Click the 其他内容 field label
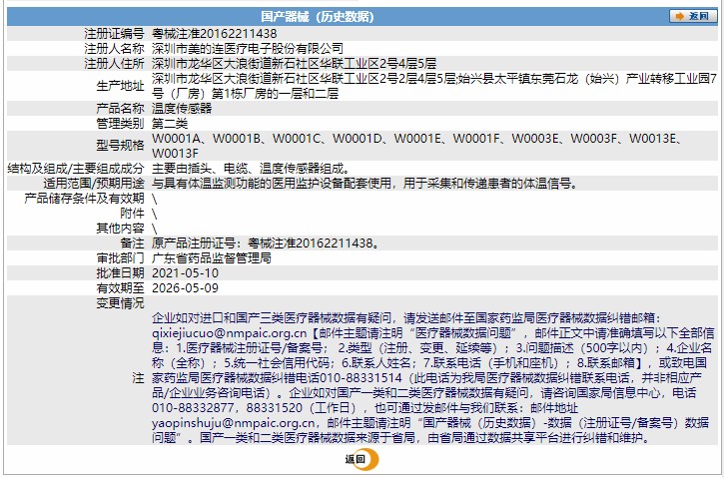 (120, 228)
